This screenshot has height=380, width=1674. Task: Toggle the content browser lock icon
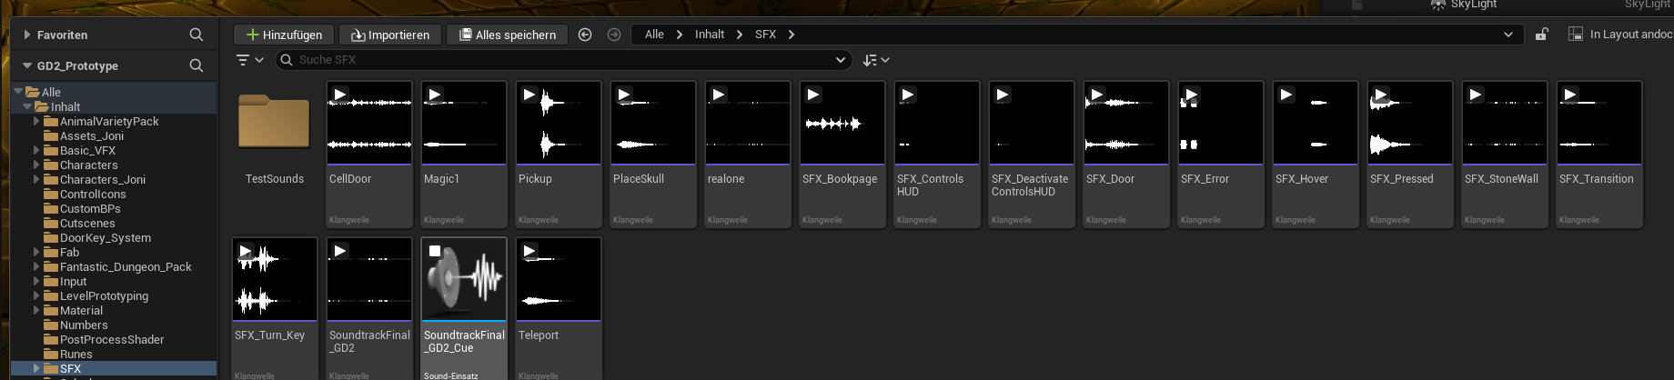(1541, 35)
